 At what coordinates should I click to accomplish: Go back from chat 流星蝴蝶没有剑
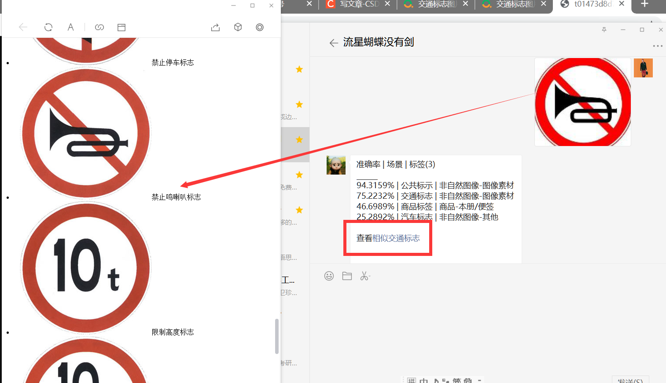[x=334, y=43]
